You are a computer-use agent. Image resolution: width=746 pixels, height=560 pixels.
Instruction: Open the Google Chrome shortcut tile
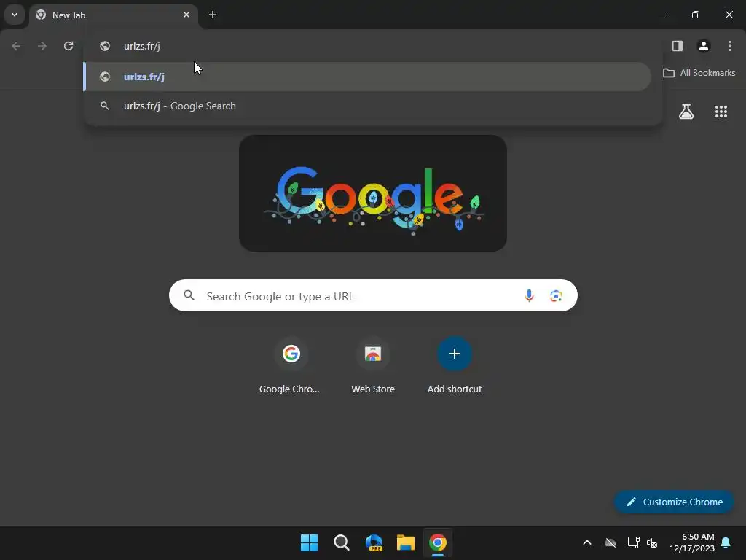click(x=291, y=366)
